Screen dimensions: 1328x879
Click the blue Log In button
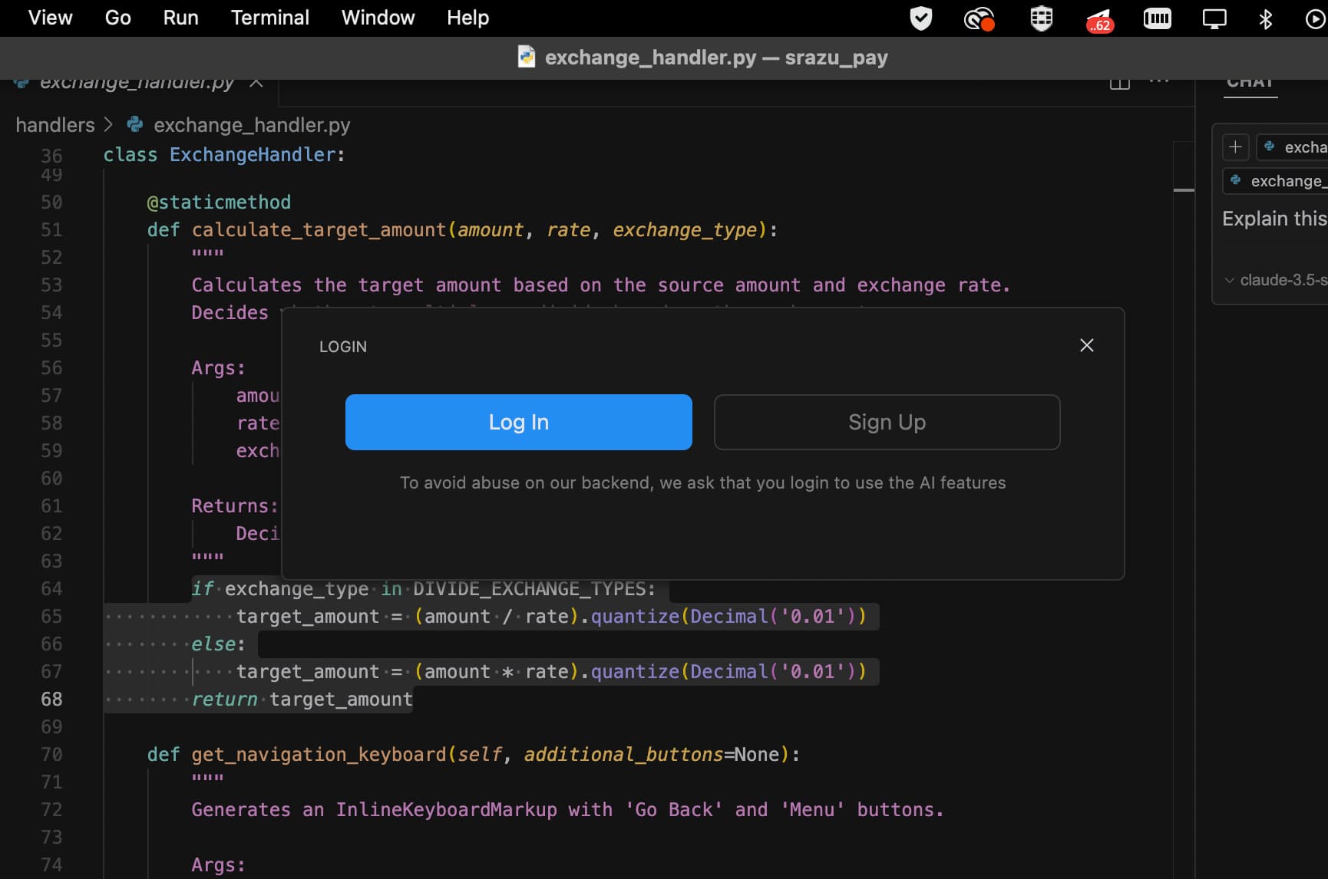[518, 422]
